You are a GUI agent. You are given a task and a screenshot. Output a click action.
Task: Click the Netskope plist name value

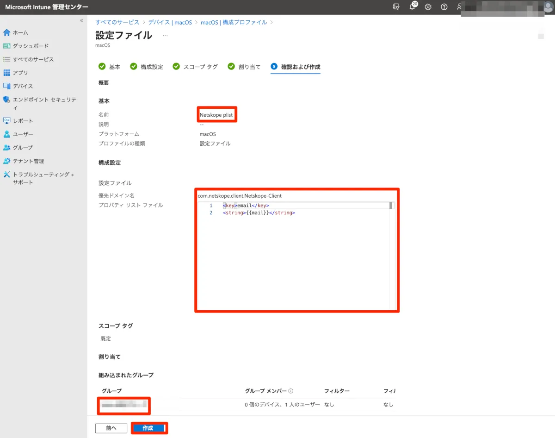point(216,115)
